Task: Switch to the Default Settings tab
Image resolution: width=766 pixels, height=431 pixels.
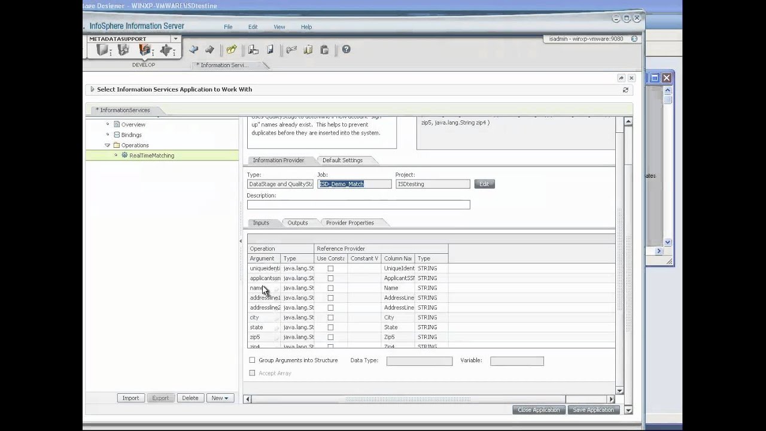Action: (x=342, y=160)
